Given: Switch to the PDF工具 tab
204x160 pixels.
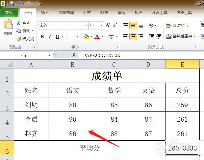Looking at the screenshot, I should (x=184, y=12).
